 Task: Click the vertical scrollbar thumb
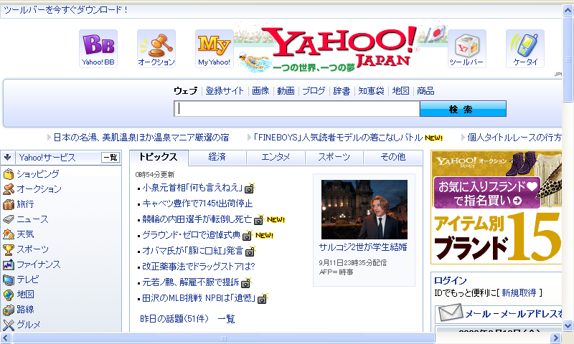point(568,59)
